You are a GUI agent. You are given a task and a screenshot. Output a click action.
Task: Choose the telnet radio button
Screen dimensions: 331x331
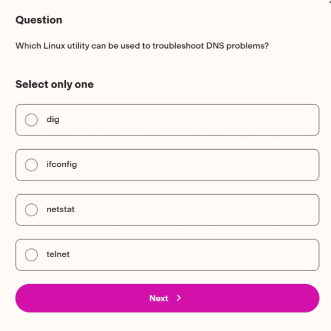31,255
